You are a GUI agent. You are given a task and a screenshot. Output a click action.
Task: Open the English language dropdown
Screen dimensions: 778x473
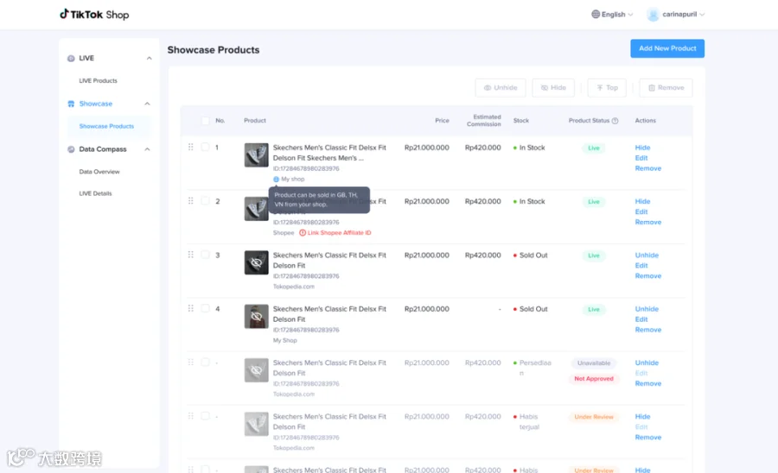tap(612, 15)
